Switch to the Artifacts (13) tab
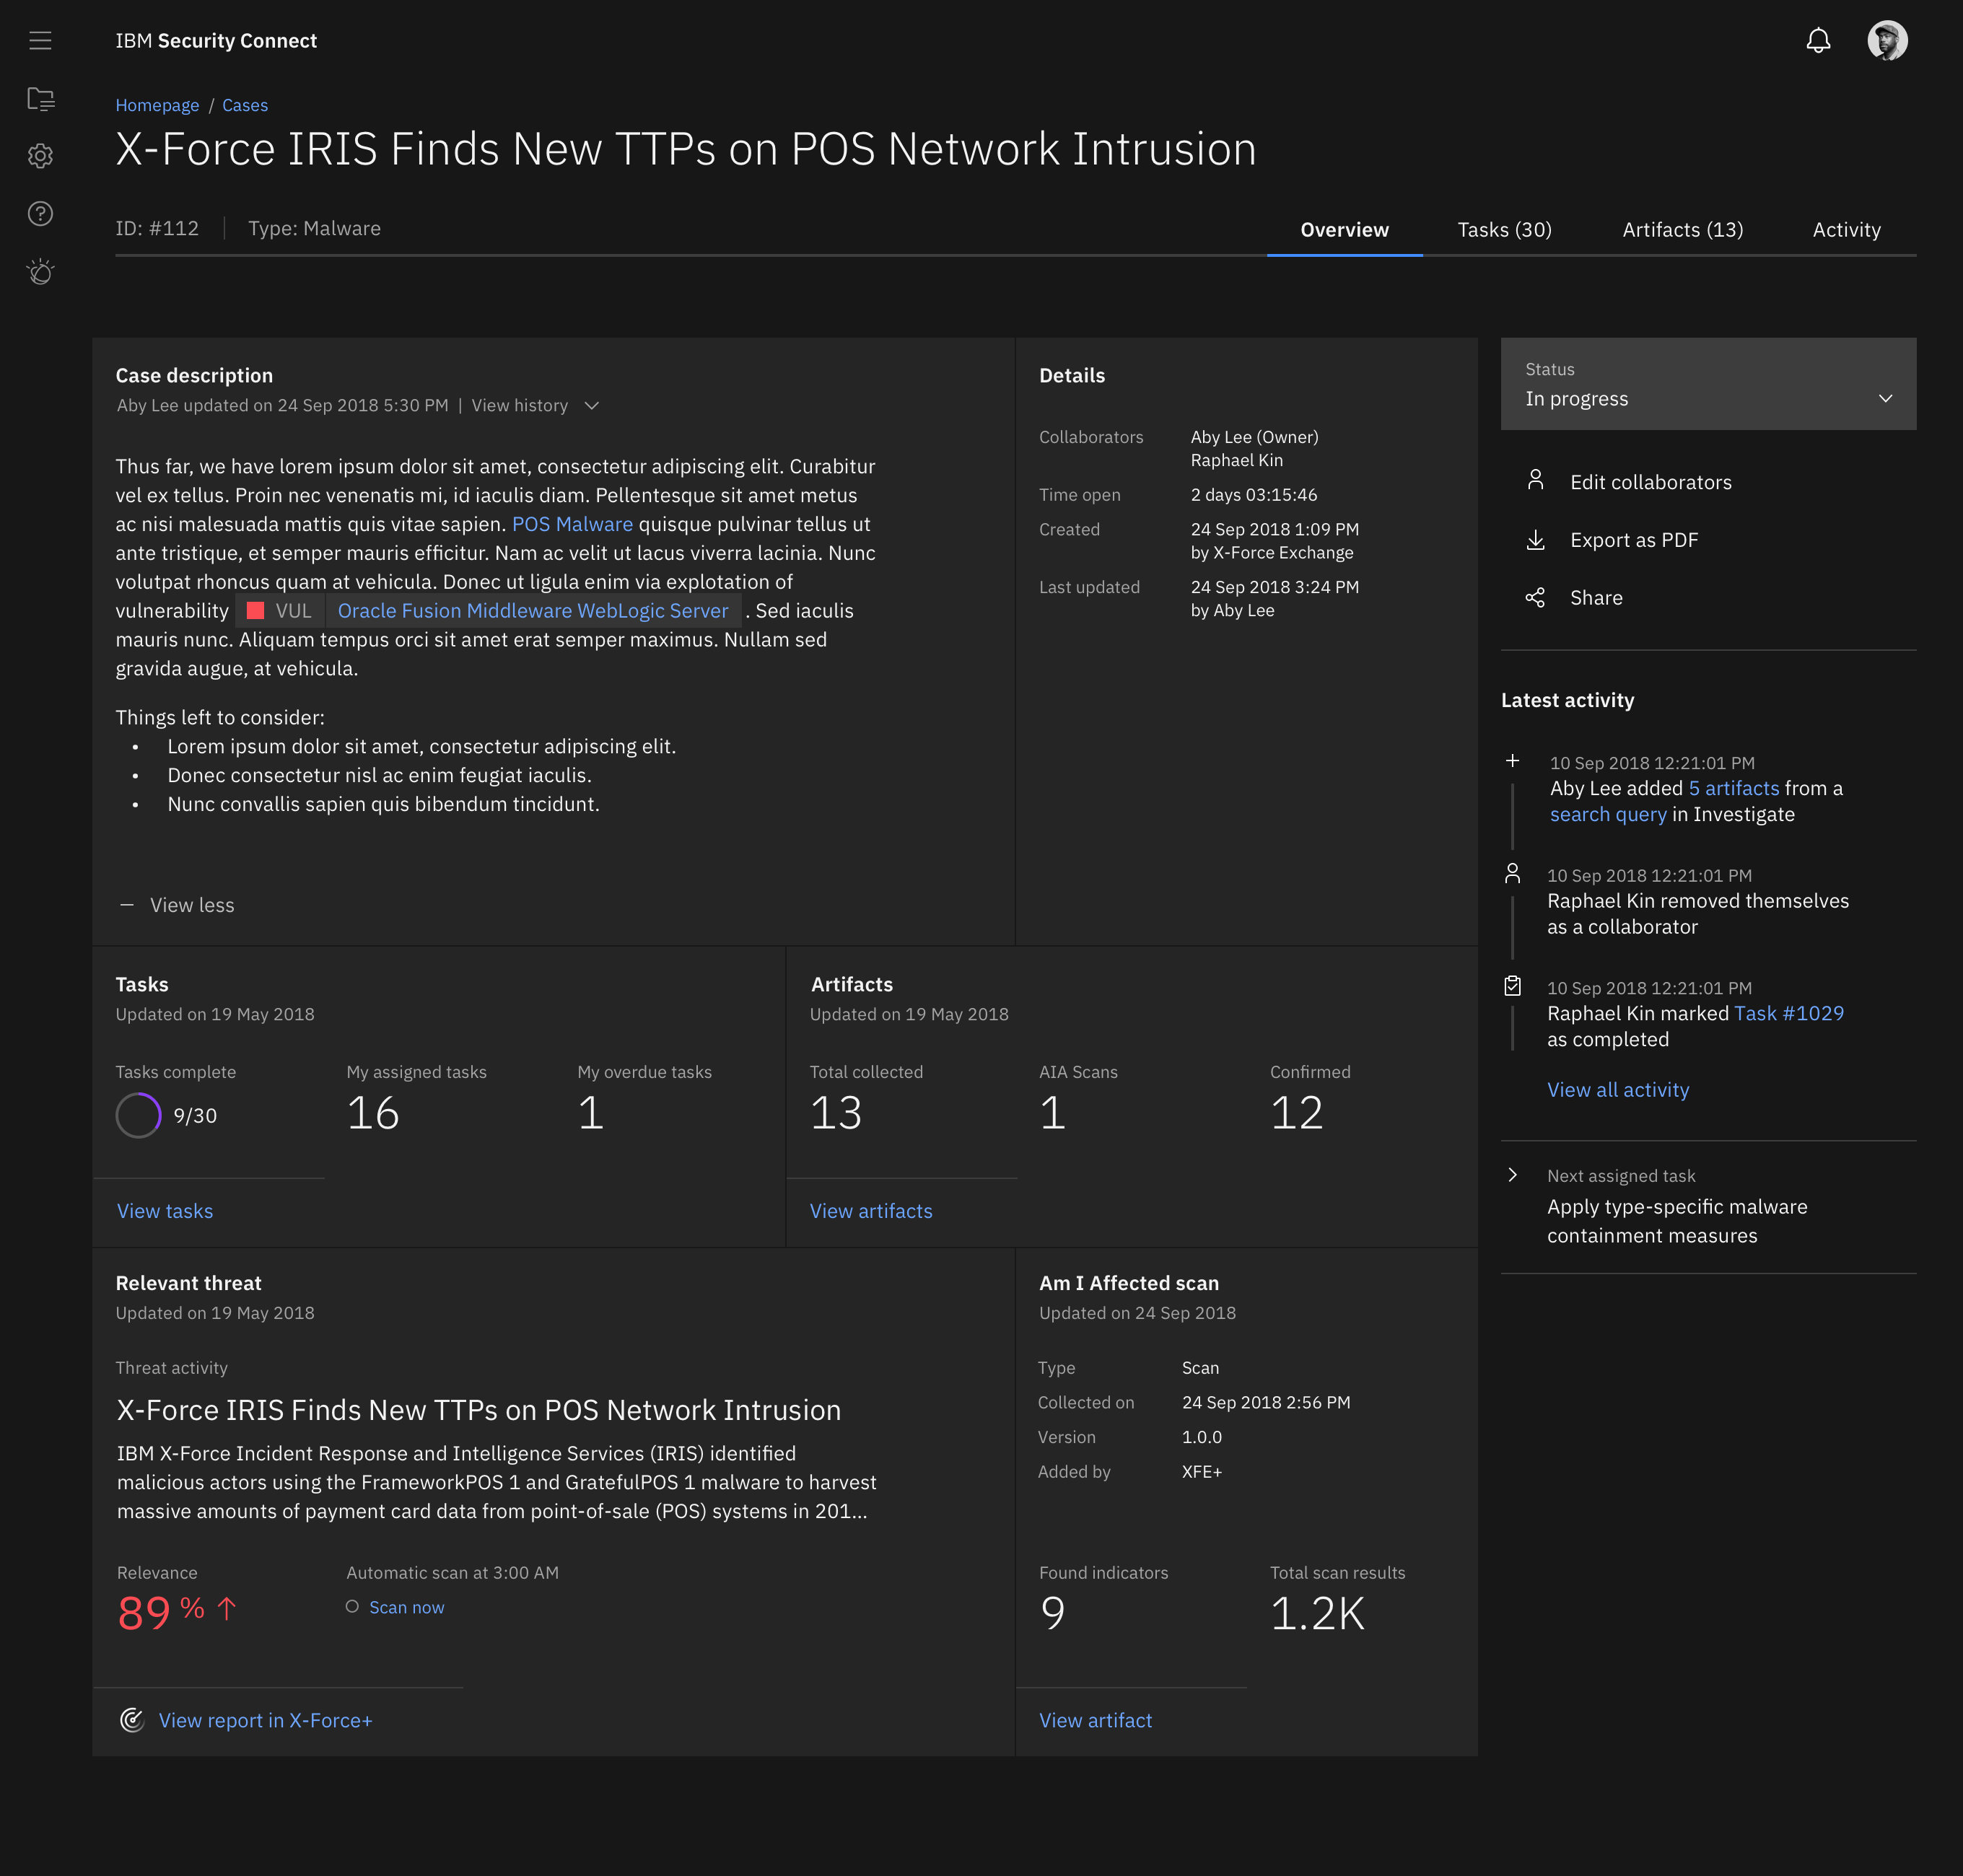 [1682, 230]
